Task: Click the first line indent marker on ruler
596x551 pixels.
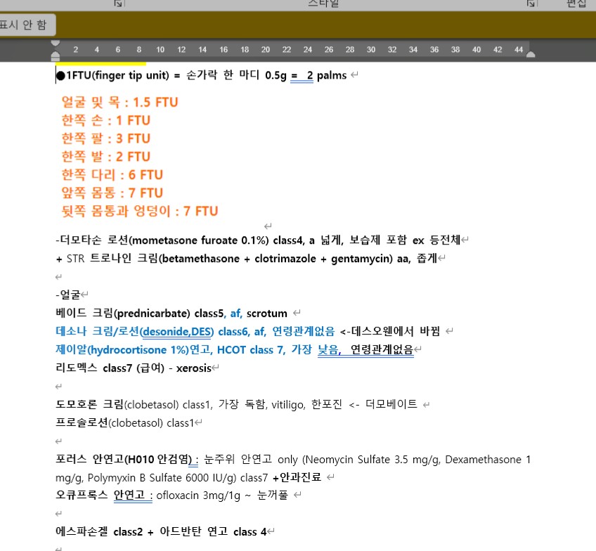Action: point(56,44)
